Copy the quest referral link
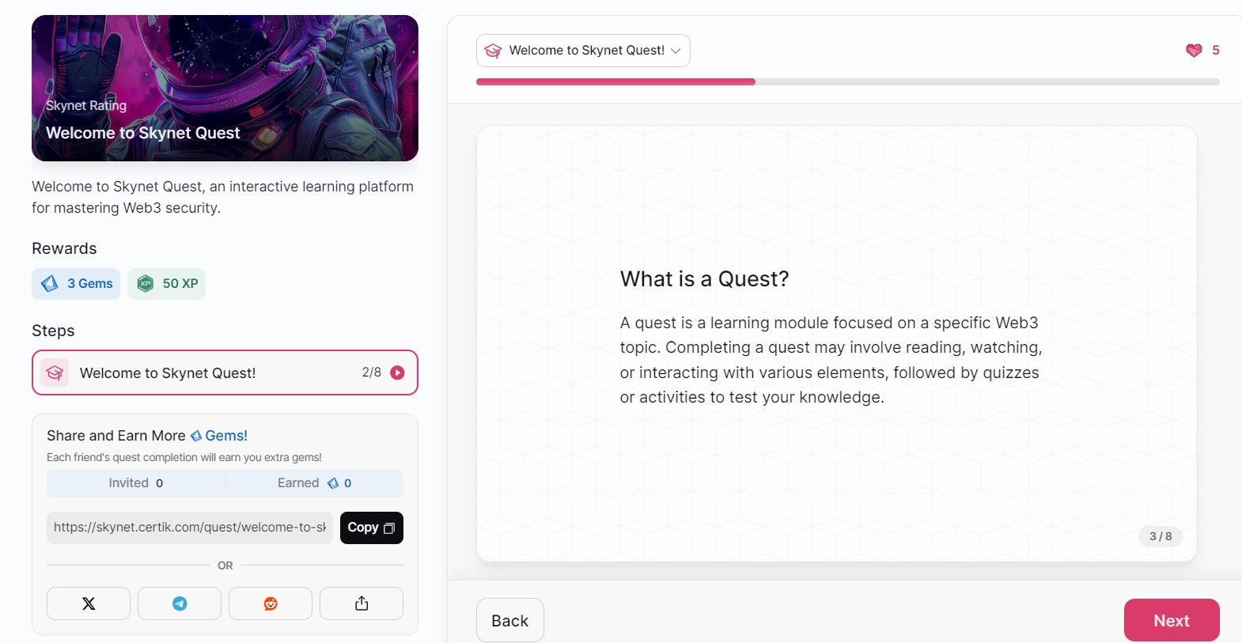Viewport: 1242px width, 643px height. pos(371,528)
